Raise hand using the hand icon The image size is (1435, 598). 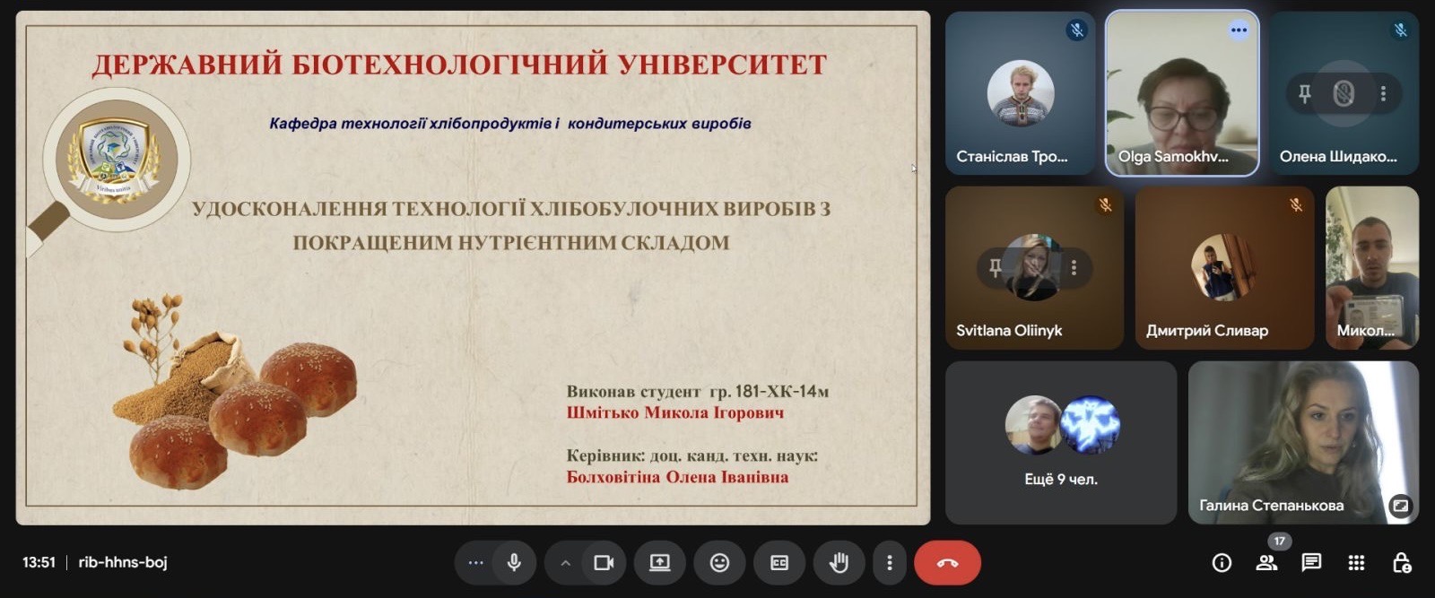click(839, 563)
